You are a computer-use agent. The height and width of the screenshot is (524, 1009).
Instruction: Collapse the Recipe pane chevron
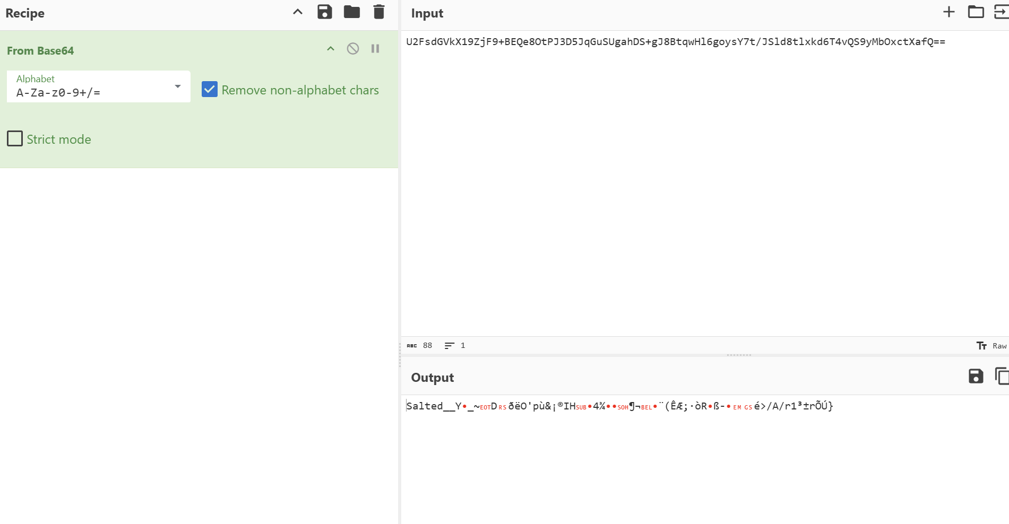tap(298, 12)
